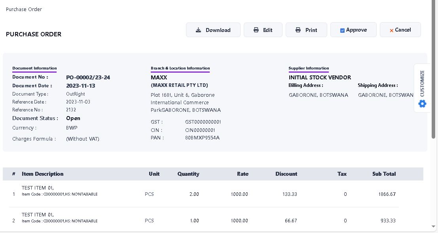Click scrollbar down arrow at bottom right
This screenshot has width=438, height=233.
(434, 227)
